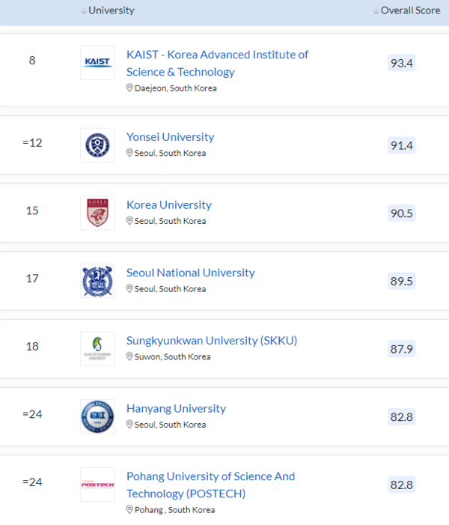Click the 87.9 overall score badge

402,349
